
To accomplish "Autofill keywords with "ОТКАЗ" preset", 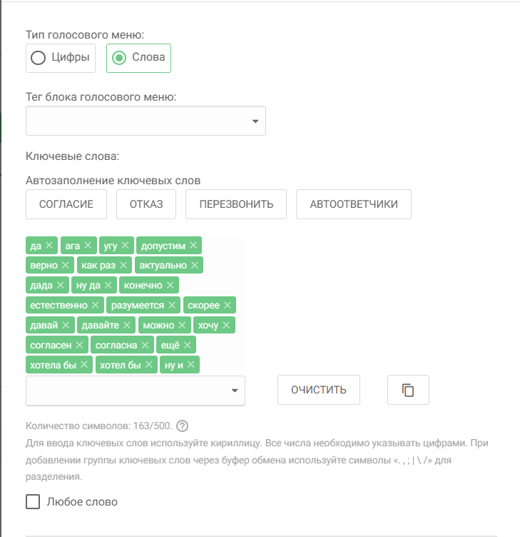I will tap(146, 204).
